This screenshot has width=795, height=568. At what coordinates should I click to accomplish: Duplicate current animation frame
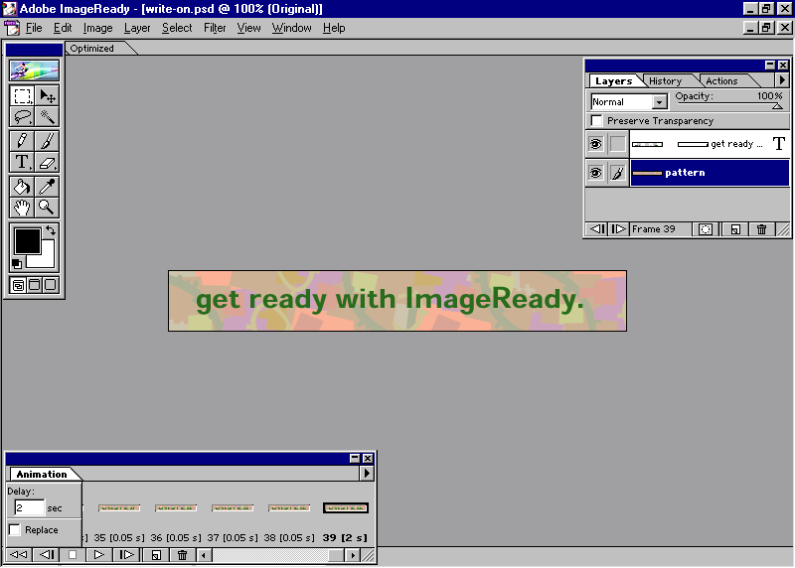tap(156, 555)
